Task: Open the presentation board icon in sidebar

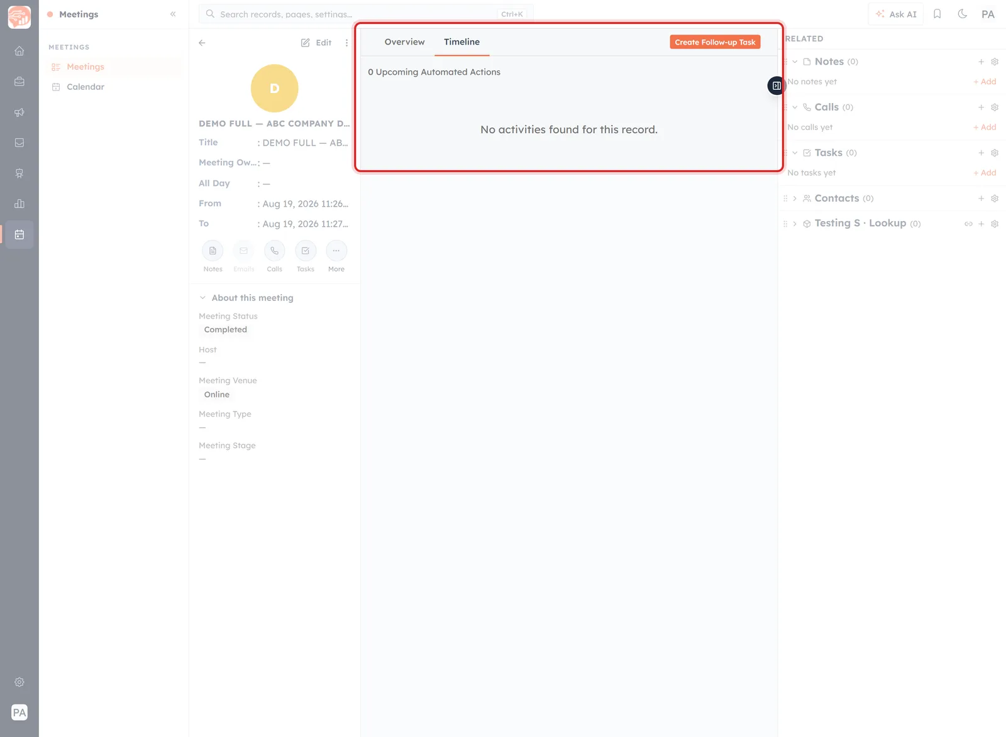Action: click(19, 173)
